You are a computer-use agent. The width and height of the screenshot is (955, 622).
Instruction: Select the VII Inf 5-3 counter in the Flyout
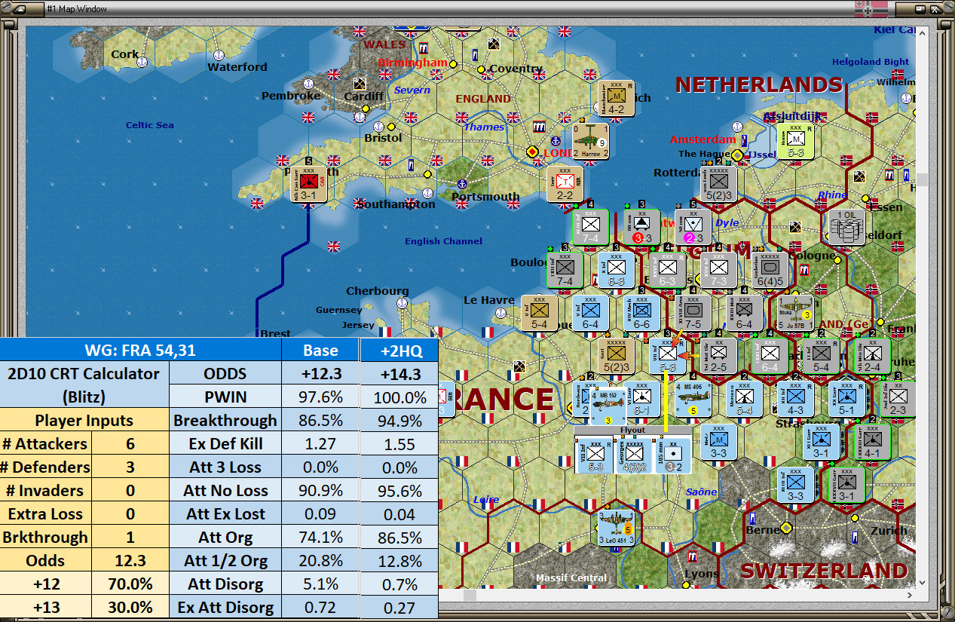(x=595, y=455)
